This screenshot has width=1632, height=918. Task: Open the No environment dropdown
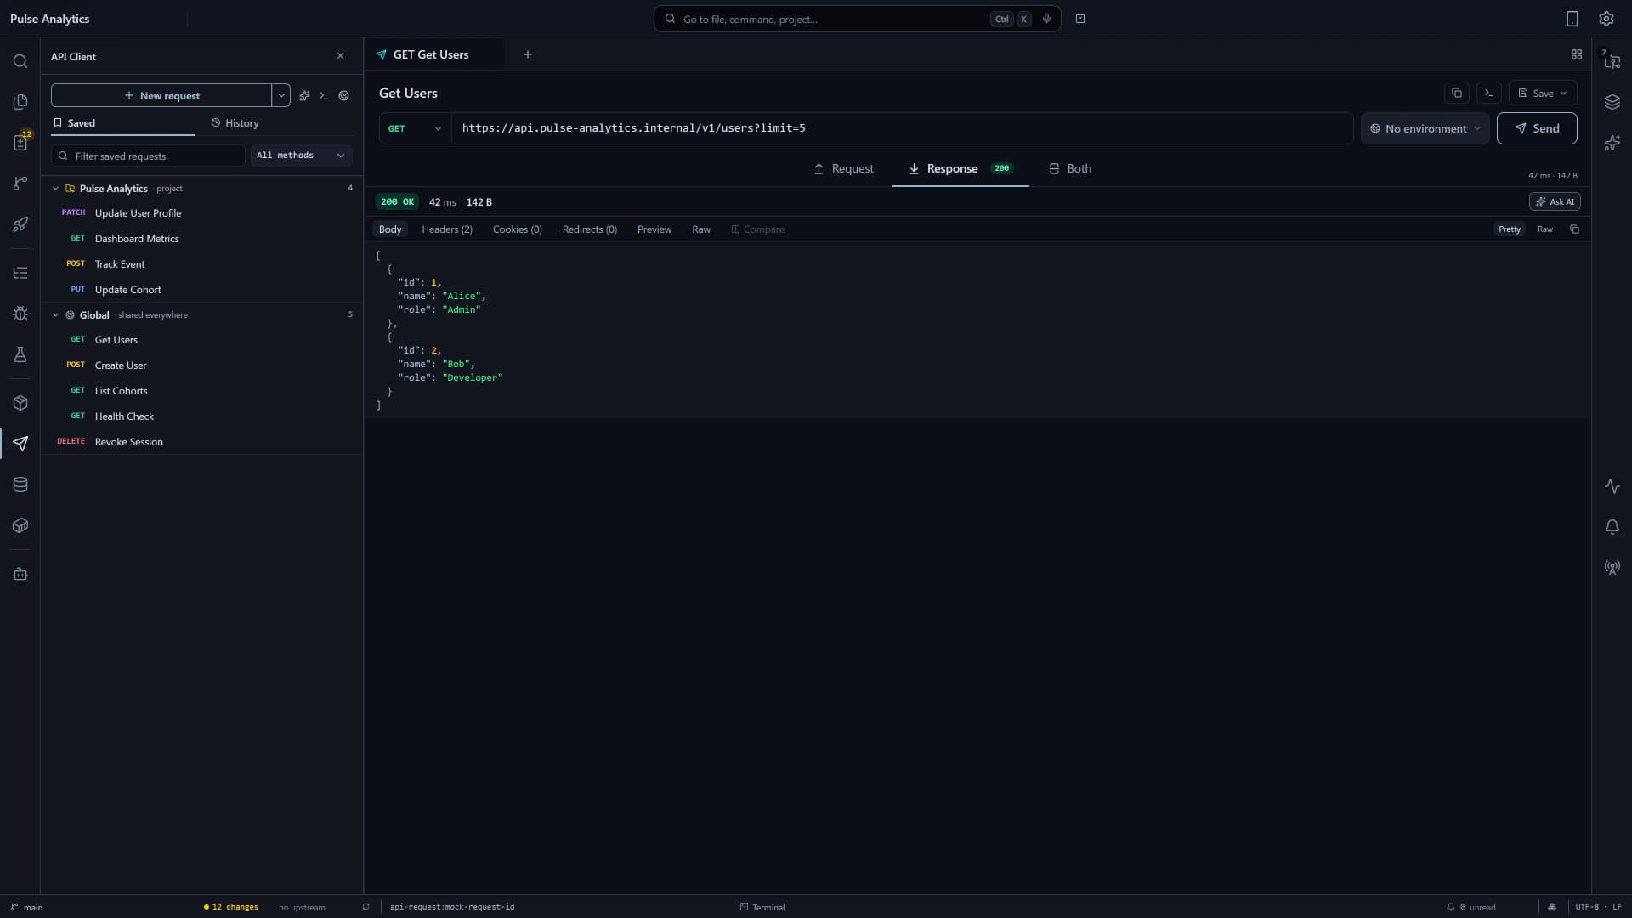pos(1425,128)
